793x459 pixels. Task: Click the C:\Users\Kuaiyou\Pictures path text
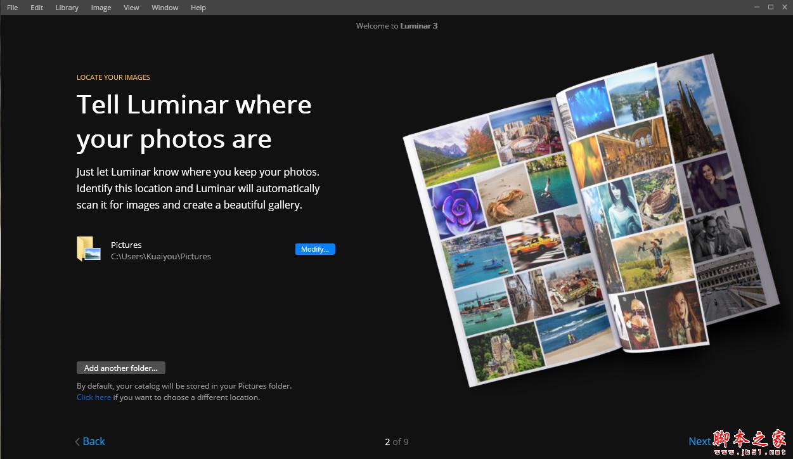(x=160, y=256)
